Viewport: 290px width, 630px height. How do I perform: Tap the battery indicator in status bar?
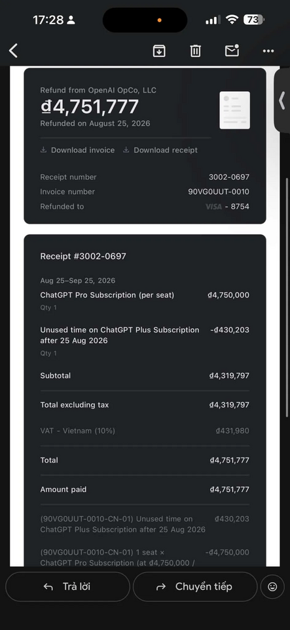[x=253, y=19]
